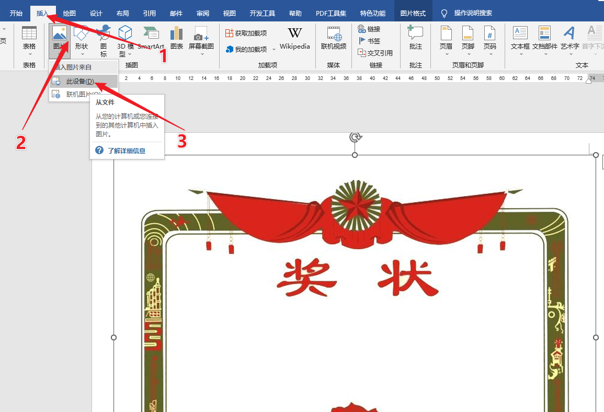604x412 pixels.
Task: Click the 操作说明搜索 lightbulb icon
Action: pyautogui.click(x=444, y=14)
